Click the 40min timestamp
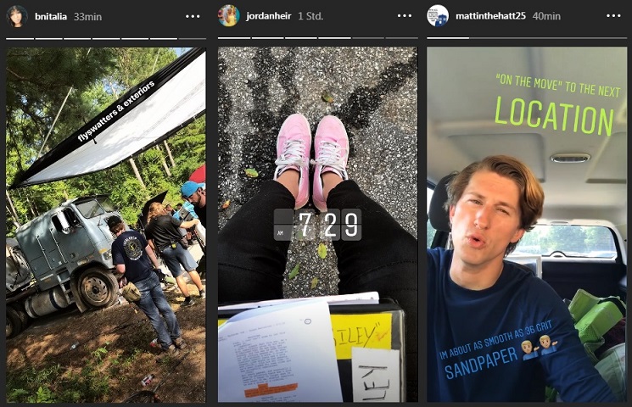Image resolution: width=632 pixels, height=407 pixels. [x=546, y=16]
